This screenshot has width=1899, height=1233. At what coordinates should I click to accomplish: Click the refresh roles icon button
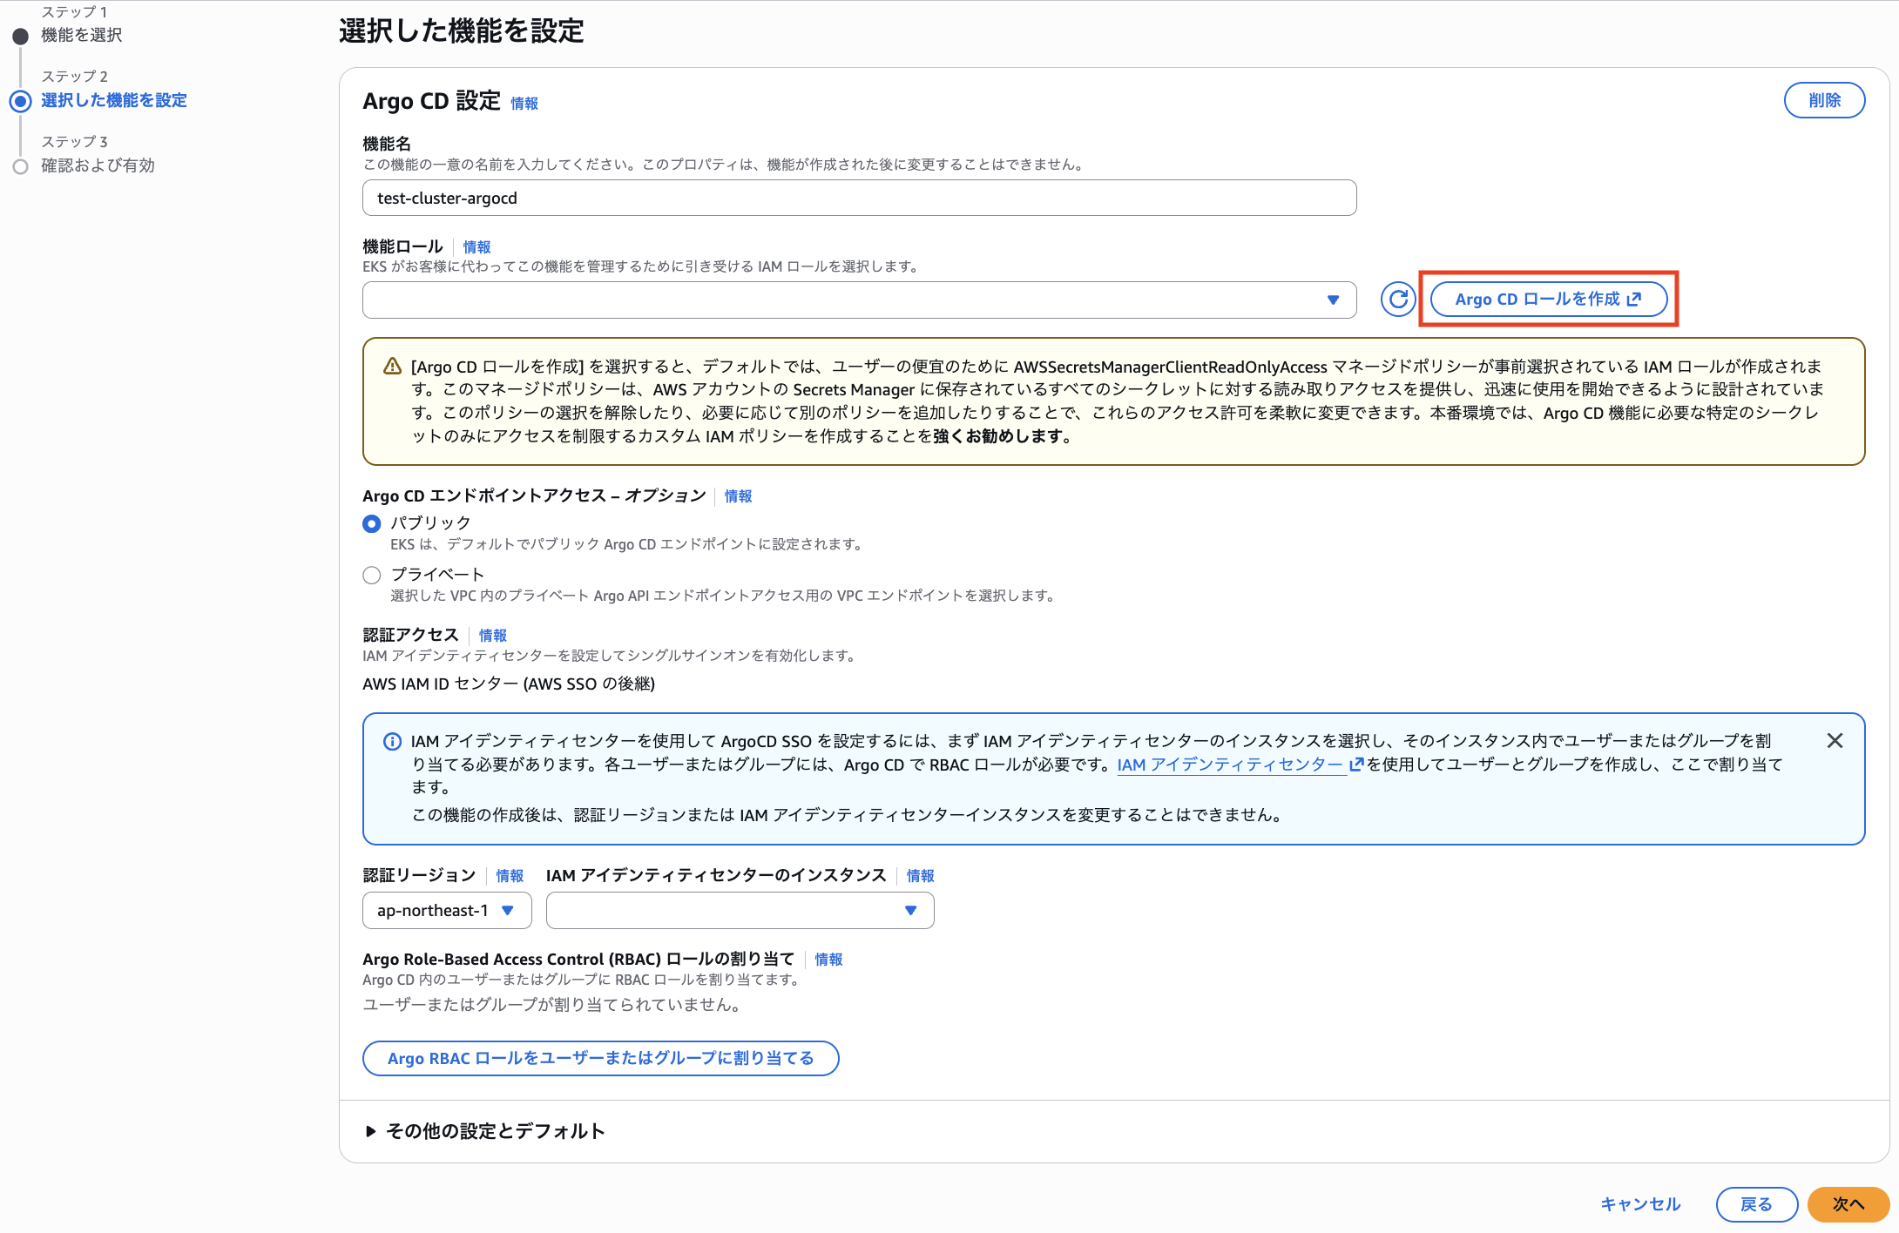pyautogui.click(x=1397, y=300)
